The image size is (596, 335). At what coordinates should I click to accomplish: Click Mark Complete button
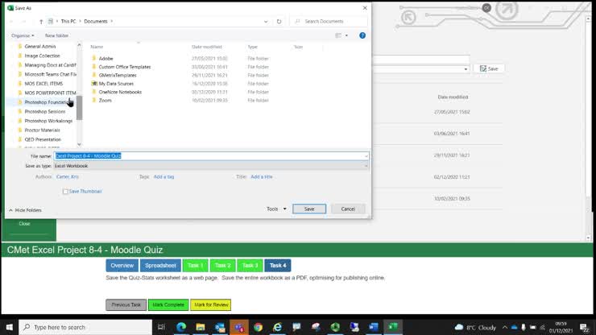pyautogui.click(x=168, y=305)
